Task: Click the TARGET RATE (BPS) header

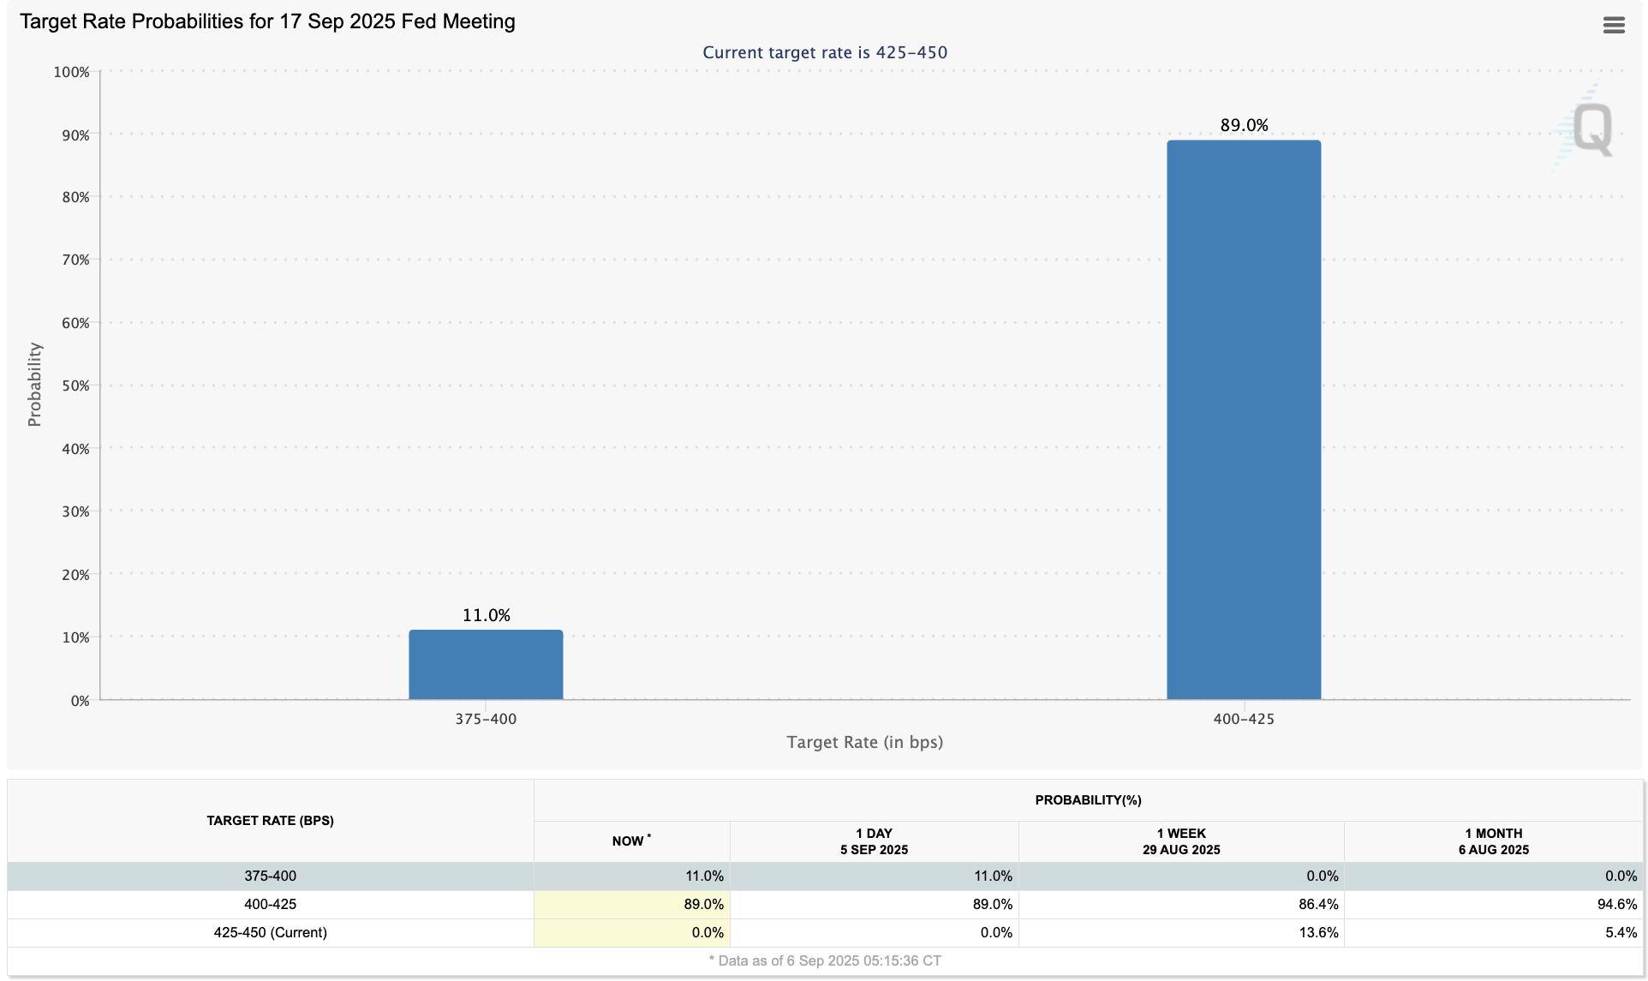Action: point(270,821)
